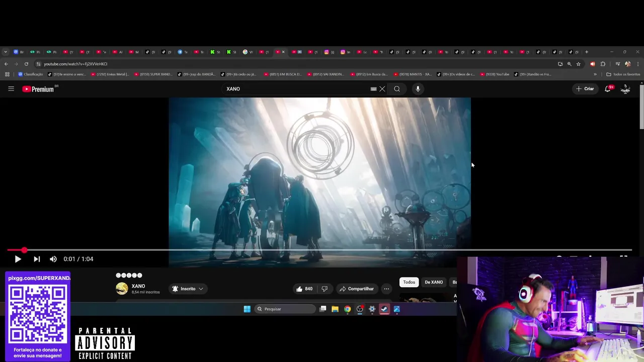Open the apps grid in bookmarks bar
The height and width of the screenshot is (362, 644).
click(x=7, y=74)
